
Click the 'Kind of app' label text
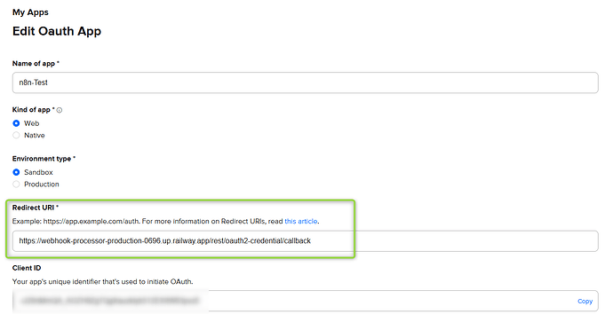pos(33,110)
